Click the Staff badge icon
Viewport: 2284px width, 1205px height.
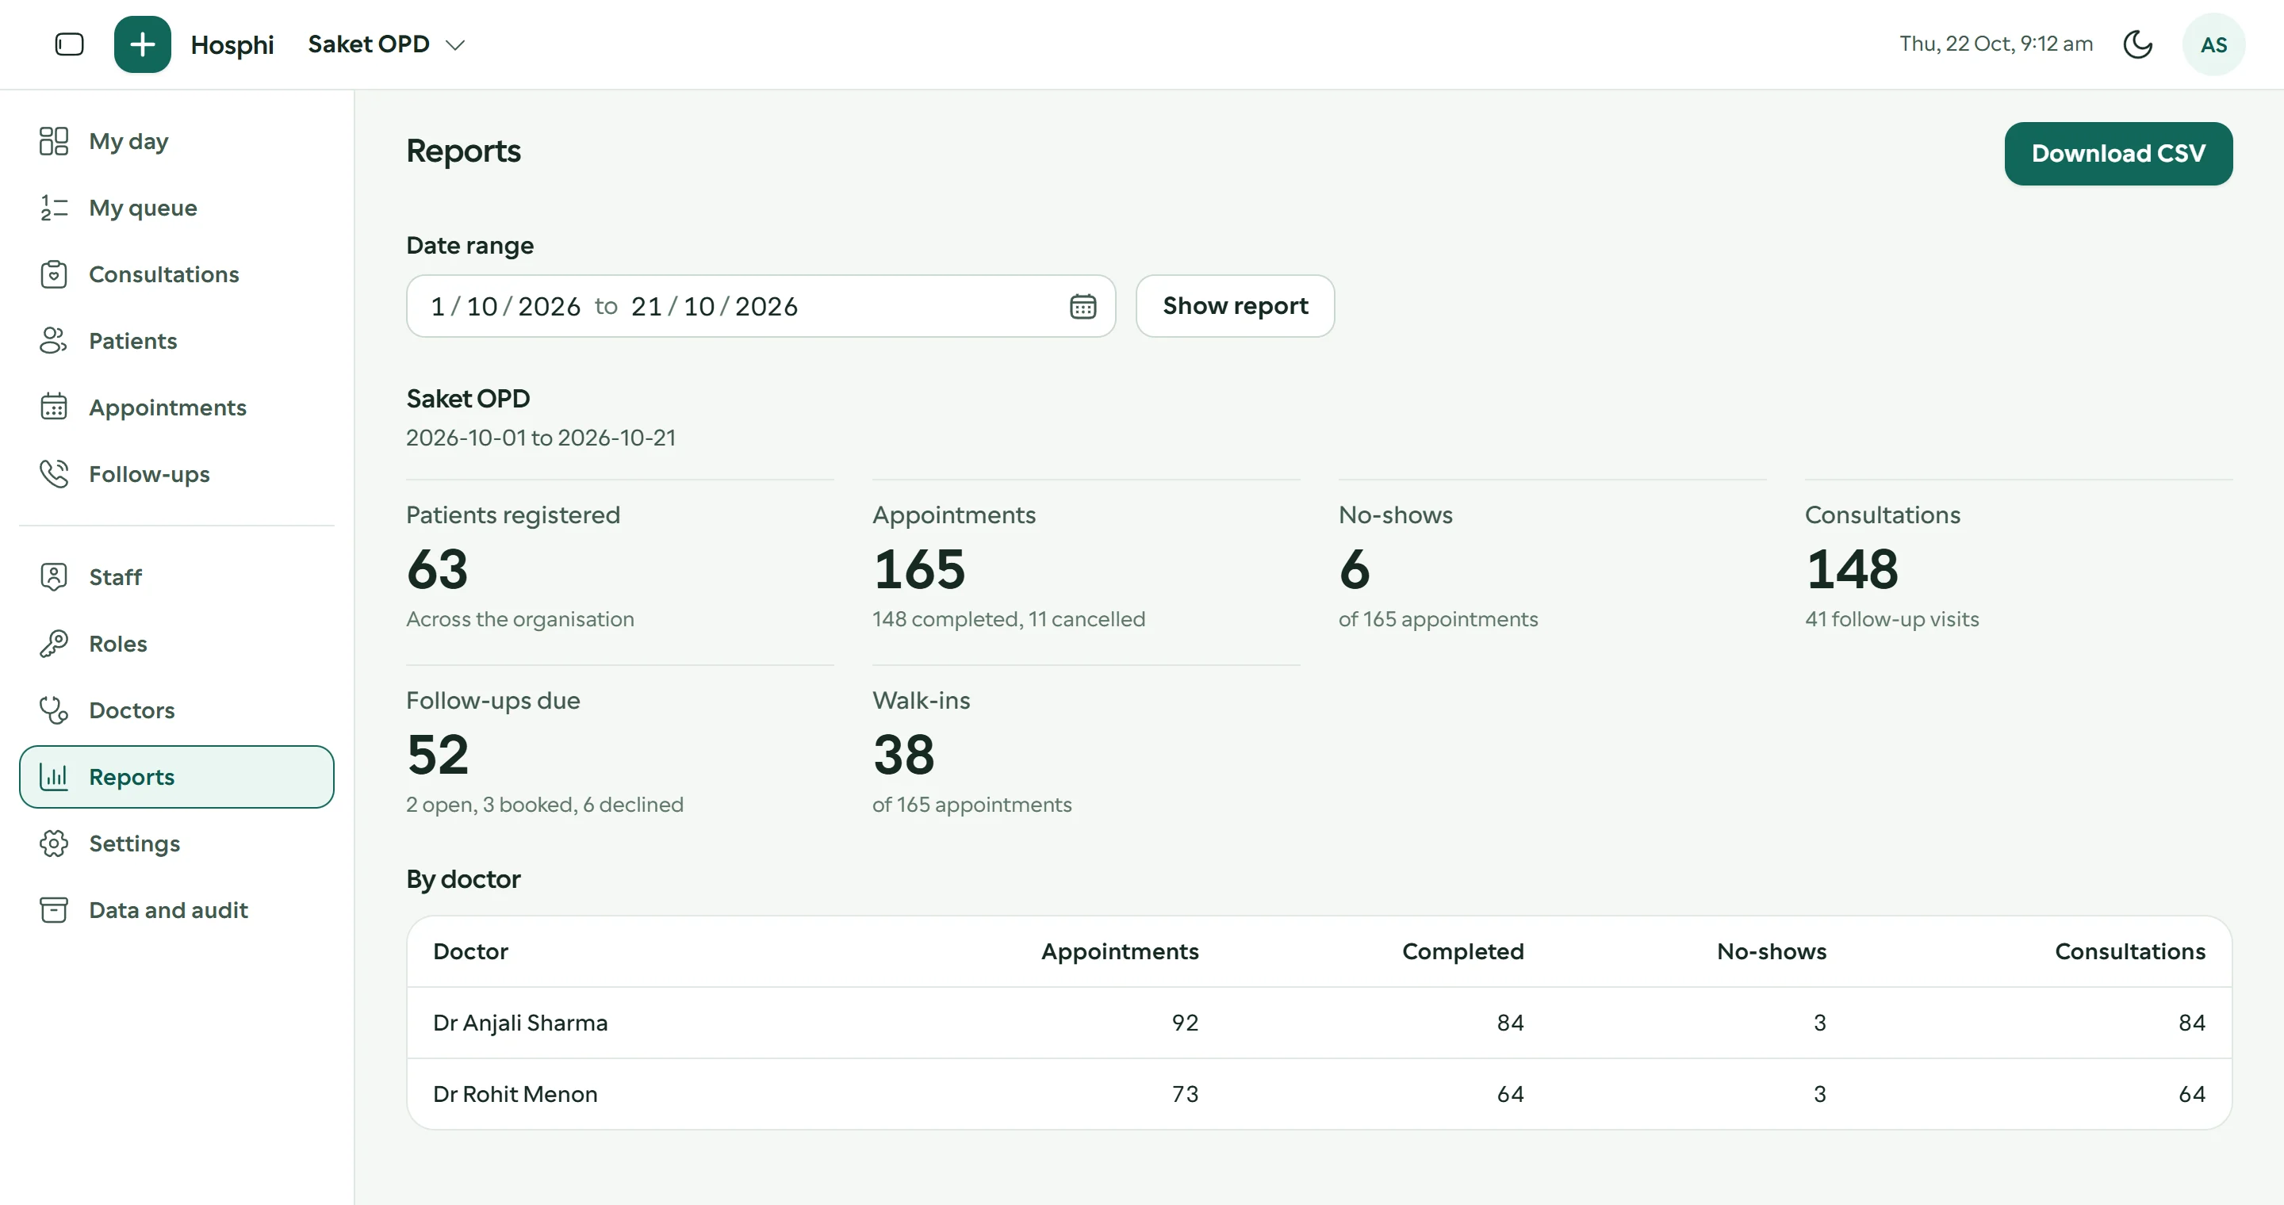pyautogui.click(x=53, y=577)
